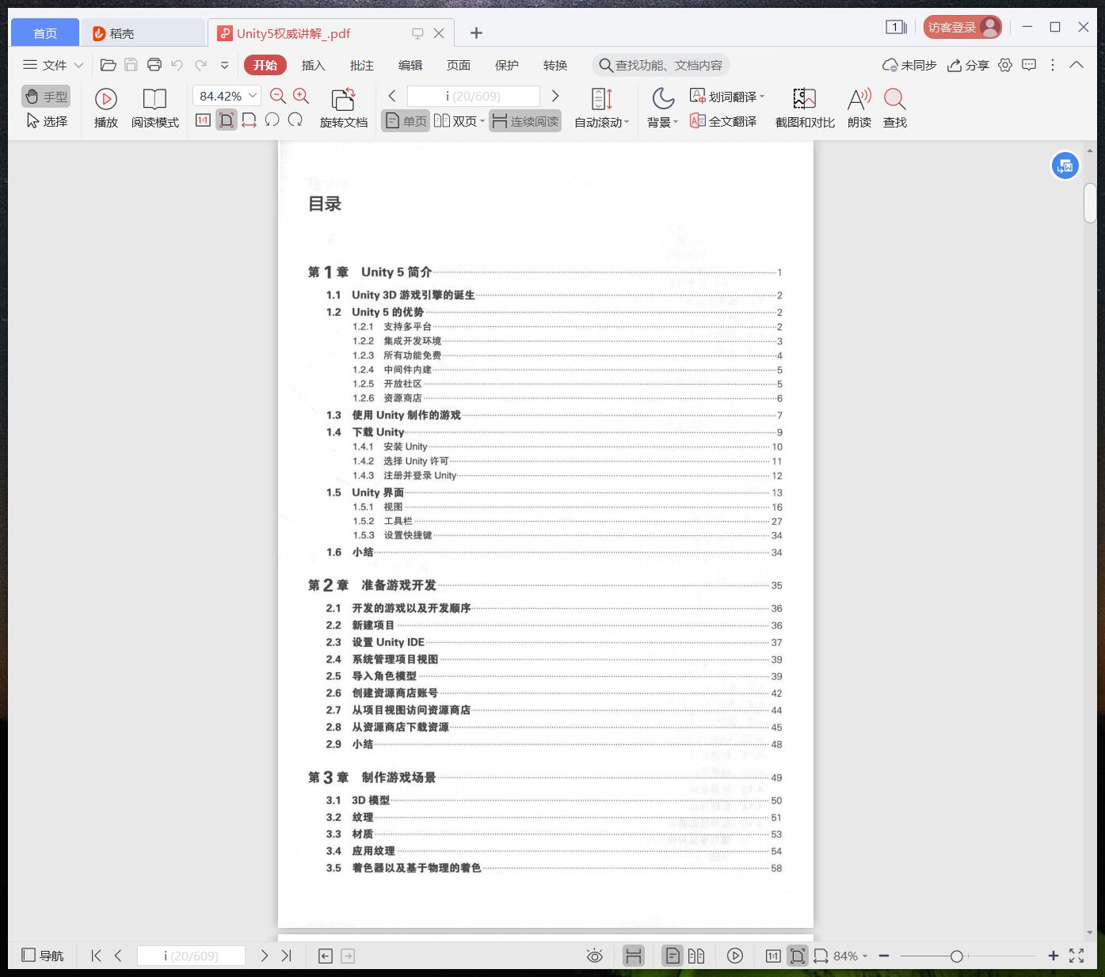Open the 背景 background dropdown
This screenshot has width=1105, height=977.
tap(662, 108)
